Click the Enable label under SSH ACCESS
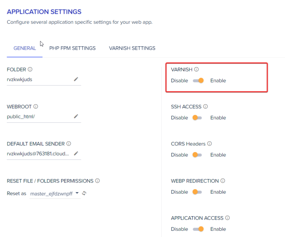This screenshot has height=237, width=285. coord(218,118)
